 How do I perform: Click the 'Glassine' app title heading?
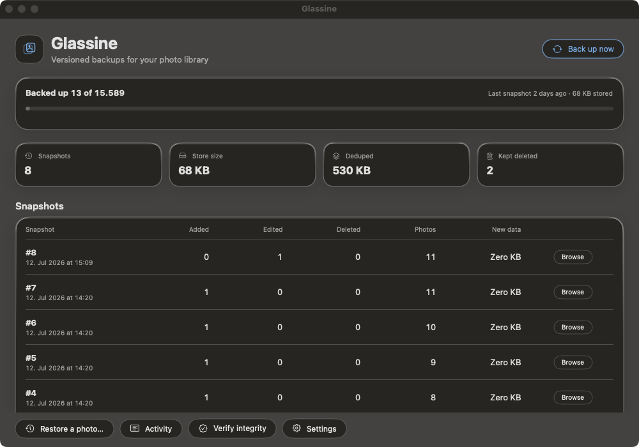tap(84, 43)
